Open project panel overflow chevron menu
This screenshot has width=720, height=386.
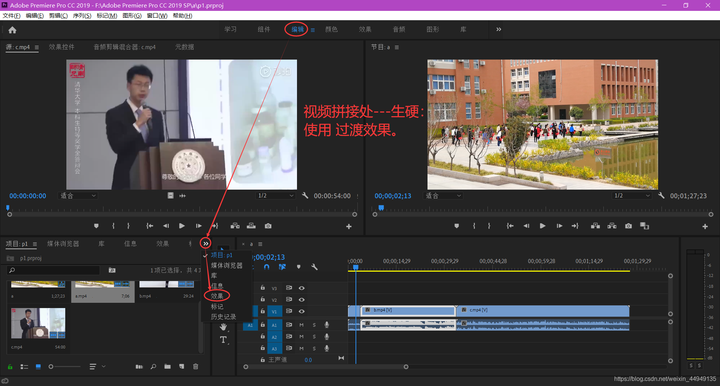[205, 244]
